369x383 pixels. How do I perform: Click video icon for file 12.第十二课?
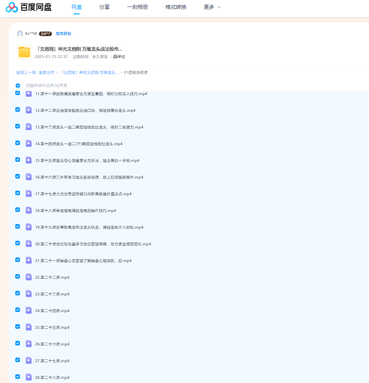29,110
